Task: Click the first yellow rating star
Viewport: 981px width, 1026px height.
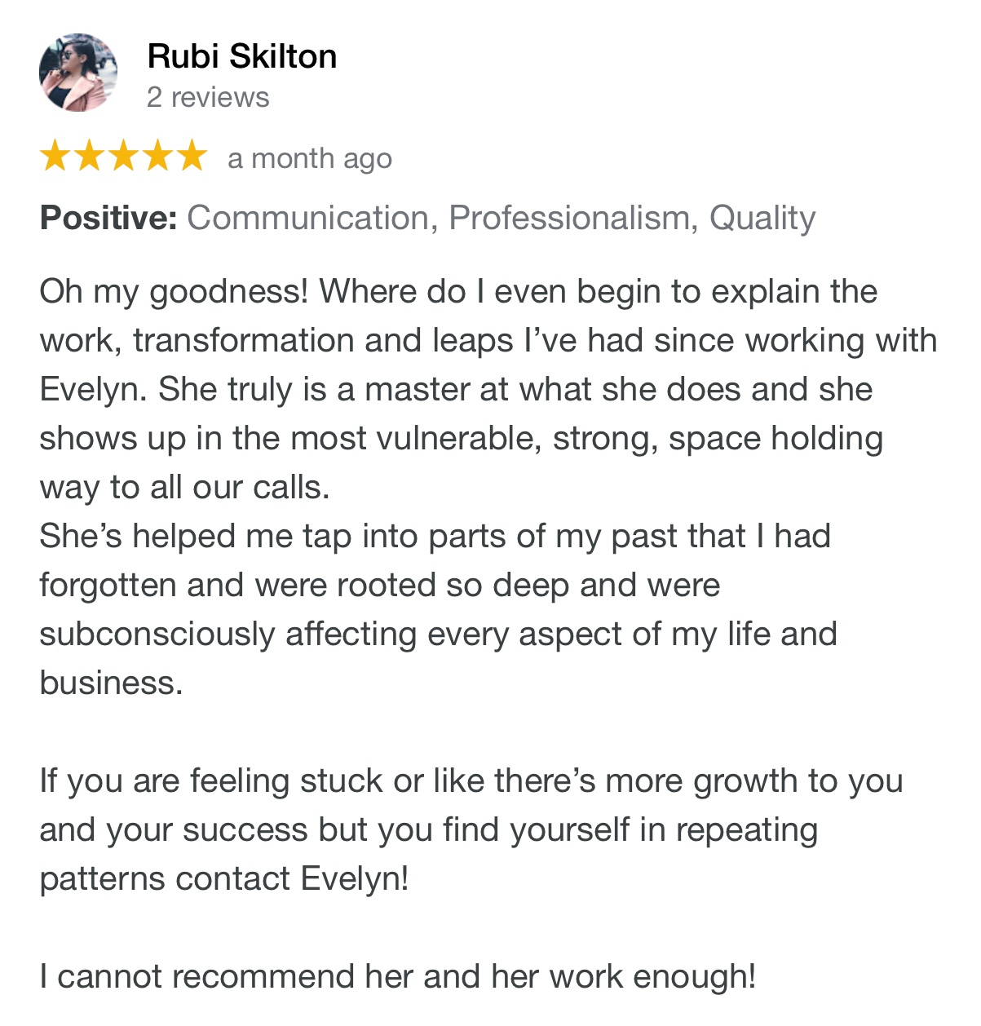Action: click(x=55, y=156)
